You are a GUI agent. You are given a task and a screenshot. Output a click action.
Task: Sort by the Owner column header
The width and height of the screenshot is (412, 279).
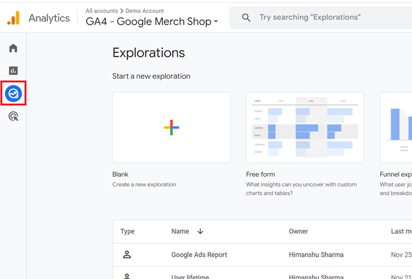(x=298, y=231)
